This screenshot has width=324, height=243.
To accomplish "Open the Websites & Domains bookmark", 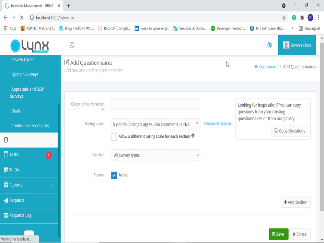I will (190, 28).
